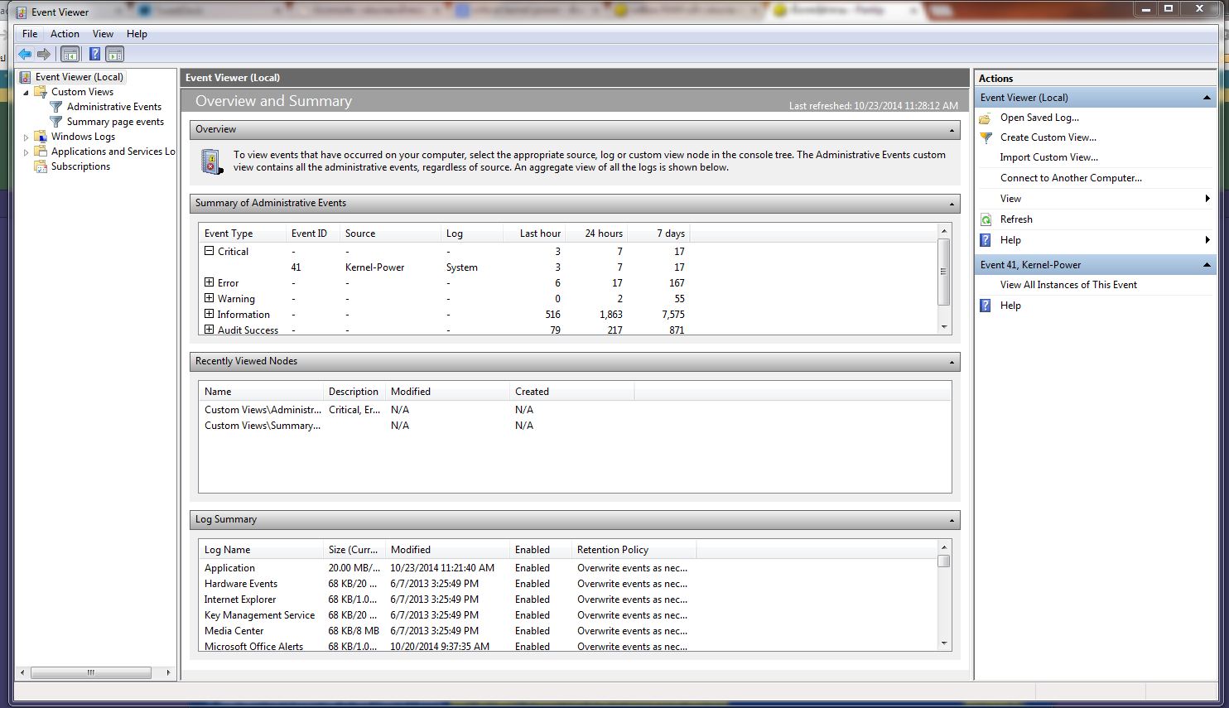Collapse the Log Summary section
This screenshot has width=1229, height=708.
click(x=952, y=520)
